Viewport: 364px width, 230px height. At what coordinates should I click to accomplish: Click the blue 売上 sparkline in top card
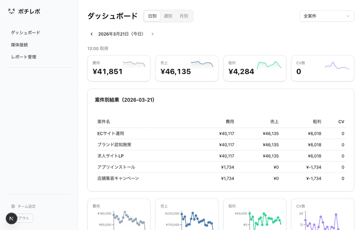point(202,64)
